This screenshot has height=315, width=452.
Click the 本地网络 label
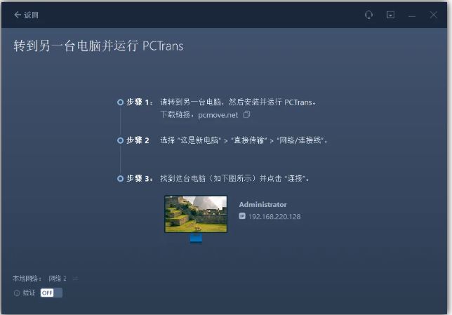tap(27, 279)
